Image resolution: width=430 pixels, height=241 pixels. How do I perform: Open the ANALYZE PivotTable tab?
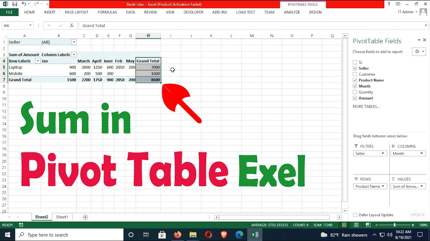pos(292,12)
